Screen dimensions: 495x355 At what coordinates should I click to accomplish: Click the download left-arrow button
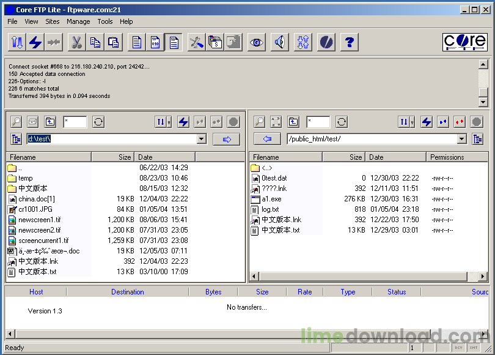(x=266, y=139)
